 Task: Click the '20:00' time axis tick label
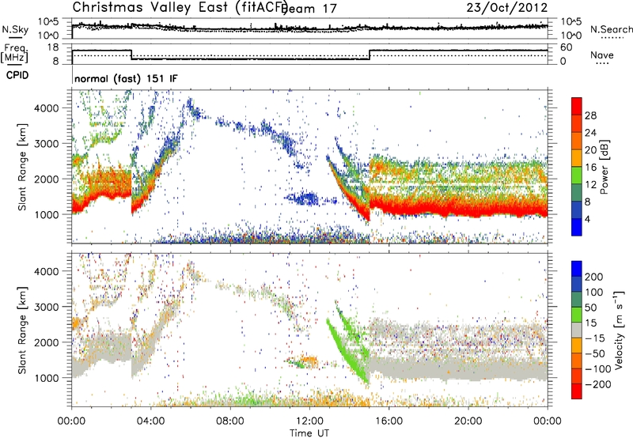468,421
